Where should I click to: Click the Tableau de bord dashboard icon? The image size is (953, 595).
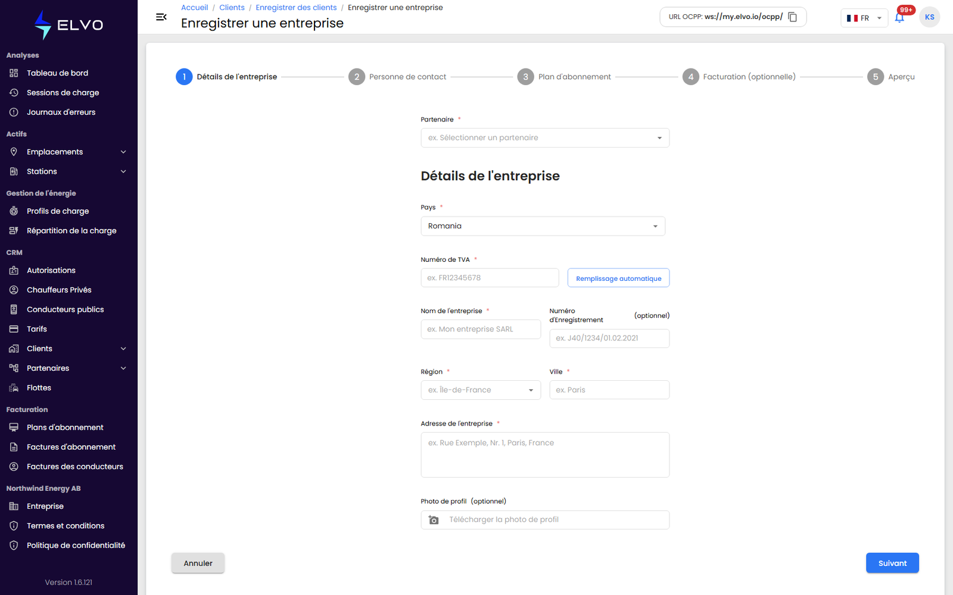click(14, 73)
